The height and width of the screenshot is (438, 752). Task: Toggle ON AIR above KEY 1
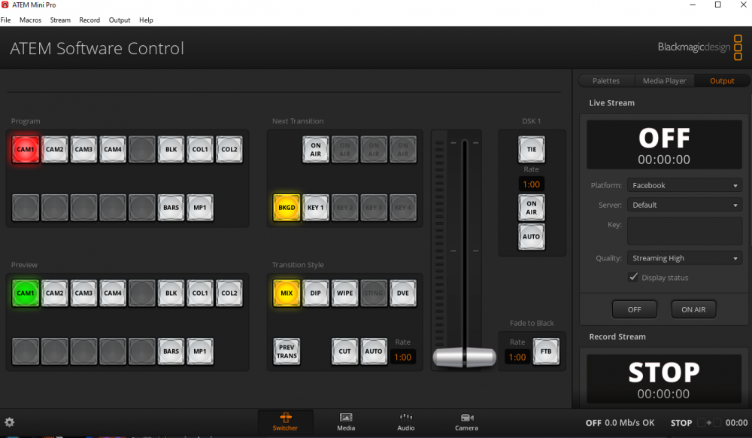pyautogui.click(x=316, y=149)
